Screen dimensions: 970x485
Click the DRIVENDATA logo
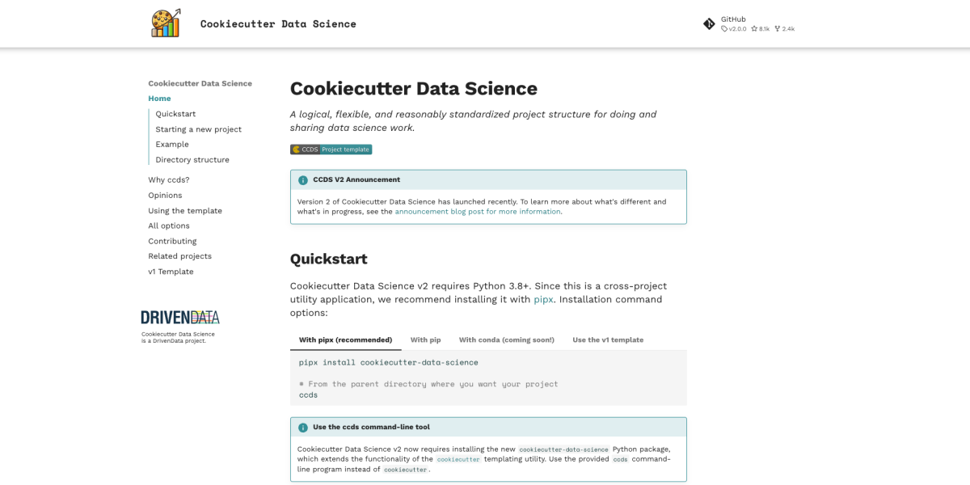coord(179,317)
